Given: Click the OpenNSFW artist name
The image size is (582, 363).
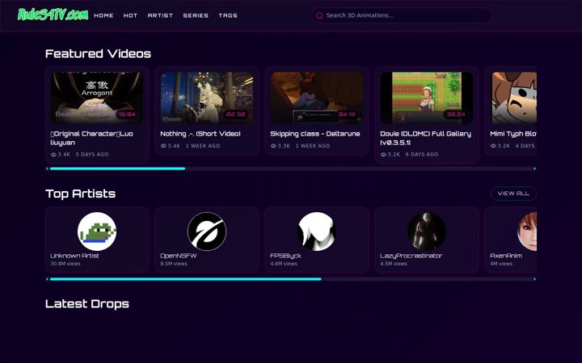Looking at the screenshot, I should tap(178, 256).
